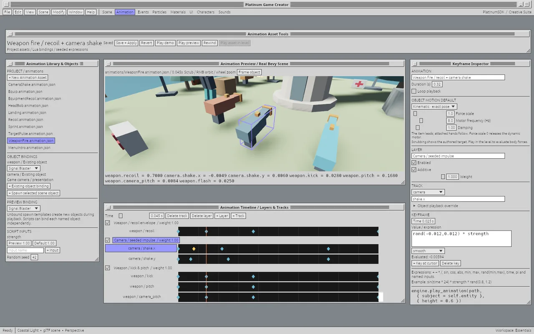The image size is (534, 334).
Task: Uncheck the Enabled layer checkbox
Action: click(414, 163)
